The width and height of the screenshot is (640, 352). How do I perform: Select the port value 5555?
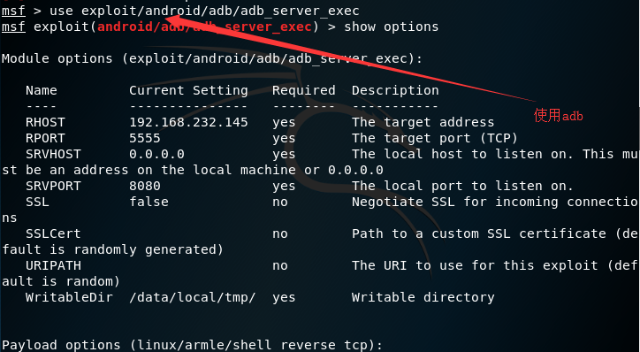pyautogui.click(x=145, y=139)
